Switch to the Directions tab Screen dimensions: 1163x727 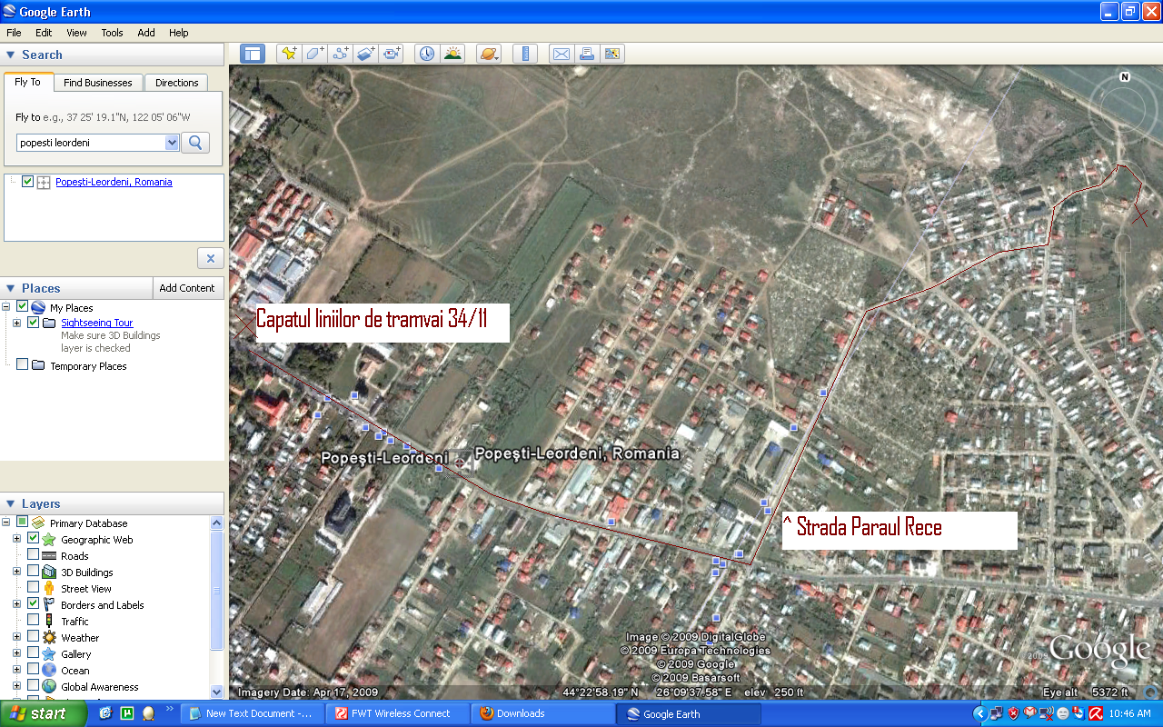[x=176, y=83]
